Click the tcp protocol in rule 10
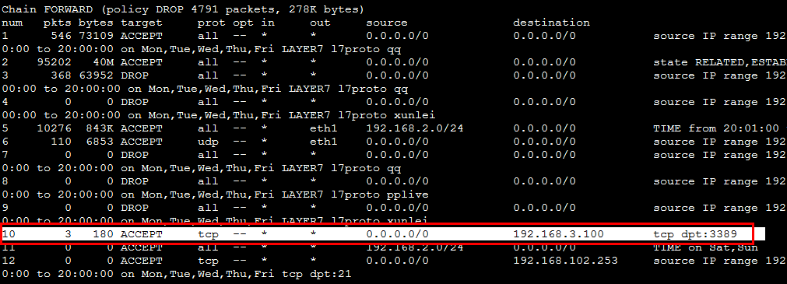The image size is (787, 284). click(x=208, y=234)
